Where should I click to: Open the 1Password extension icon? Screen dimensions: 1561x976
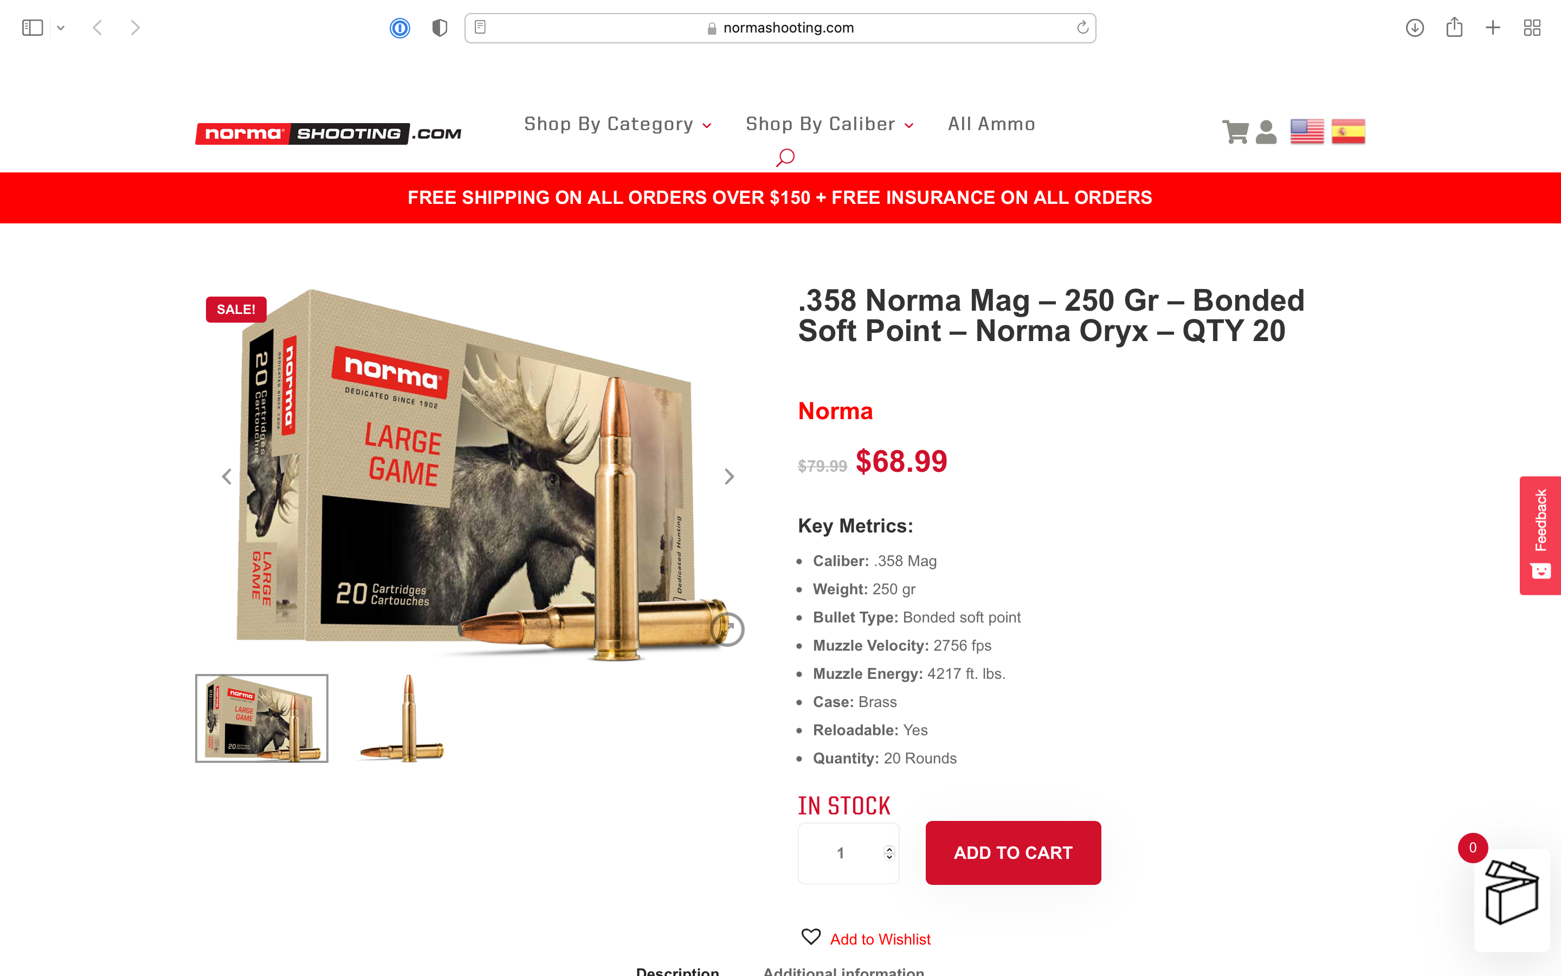(400, 28)
